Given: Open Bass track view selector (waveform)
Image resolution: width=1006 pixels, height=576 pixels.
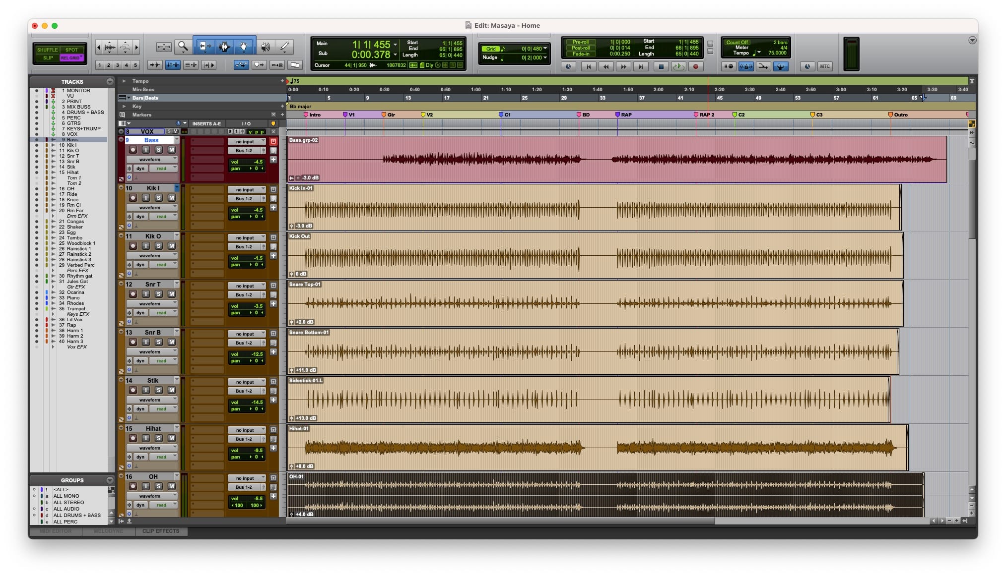Looking at the screenshot, I should (x=152, y=160).
